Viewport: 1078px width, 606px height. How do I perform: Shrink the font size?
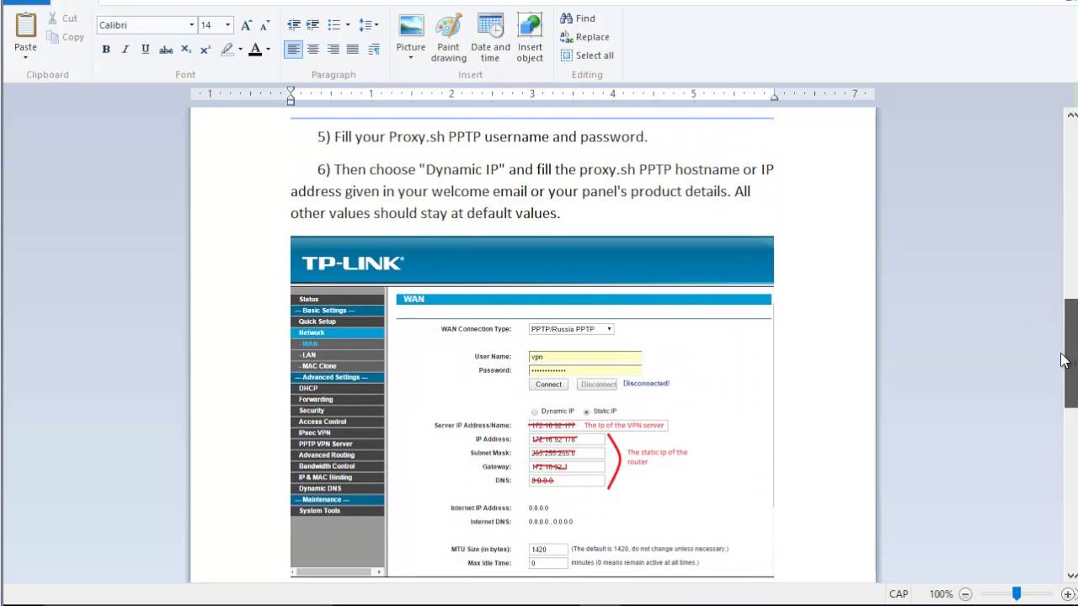264,25
